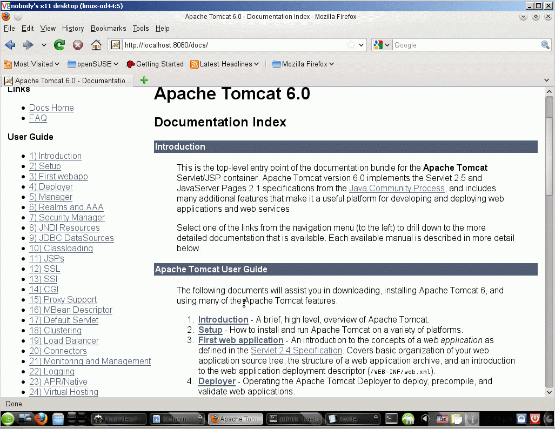The image size is (555, 429).
Task: Open the Getting Started bookmark
Action: click(155, 64)
